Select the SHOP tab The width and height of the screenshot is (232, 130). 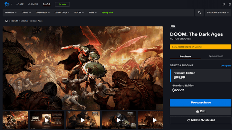pyautogui.click(x=47, y=4)
